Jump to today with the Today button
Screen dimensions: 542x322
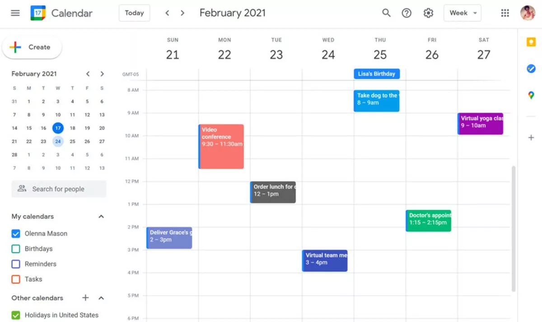pos(134,13)
